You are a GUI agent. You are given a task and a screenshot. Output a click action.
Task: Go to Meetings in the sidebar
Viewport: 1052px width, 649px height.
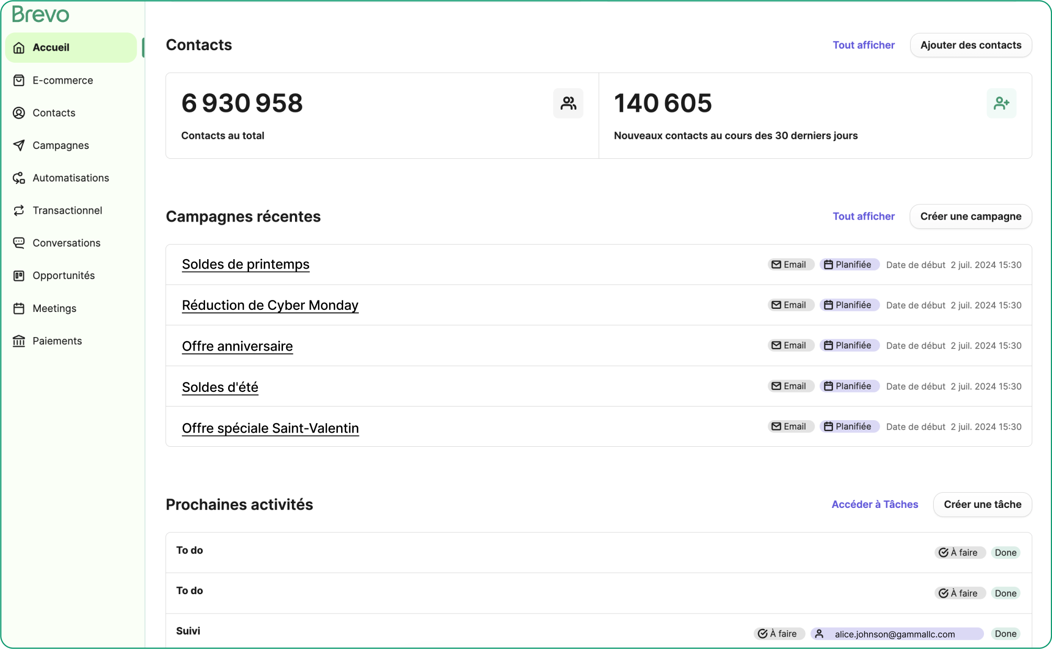[54, 308]
